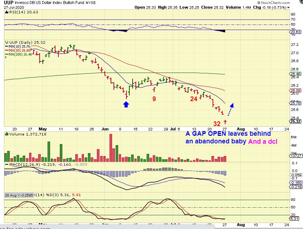The height and width of the screenshot is (229, 303).
Task: Select the UUP (Daily) 25.32 legend
Action: 27,42
